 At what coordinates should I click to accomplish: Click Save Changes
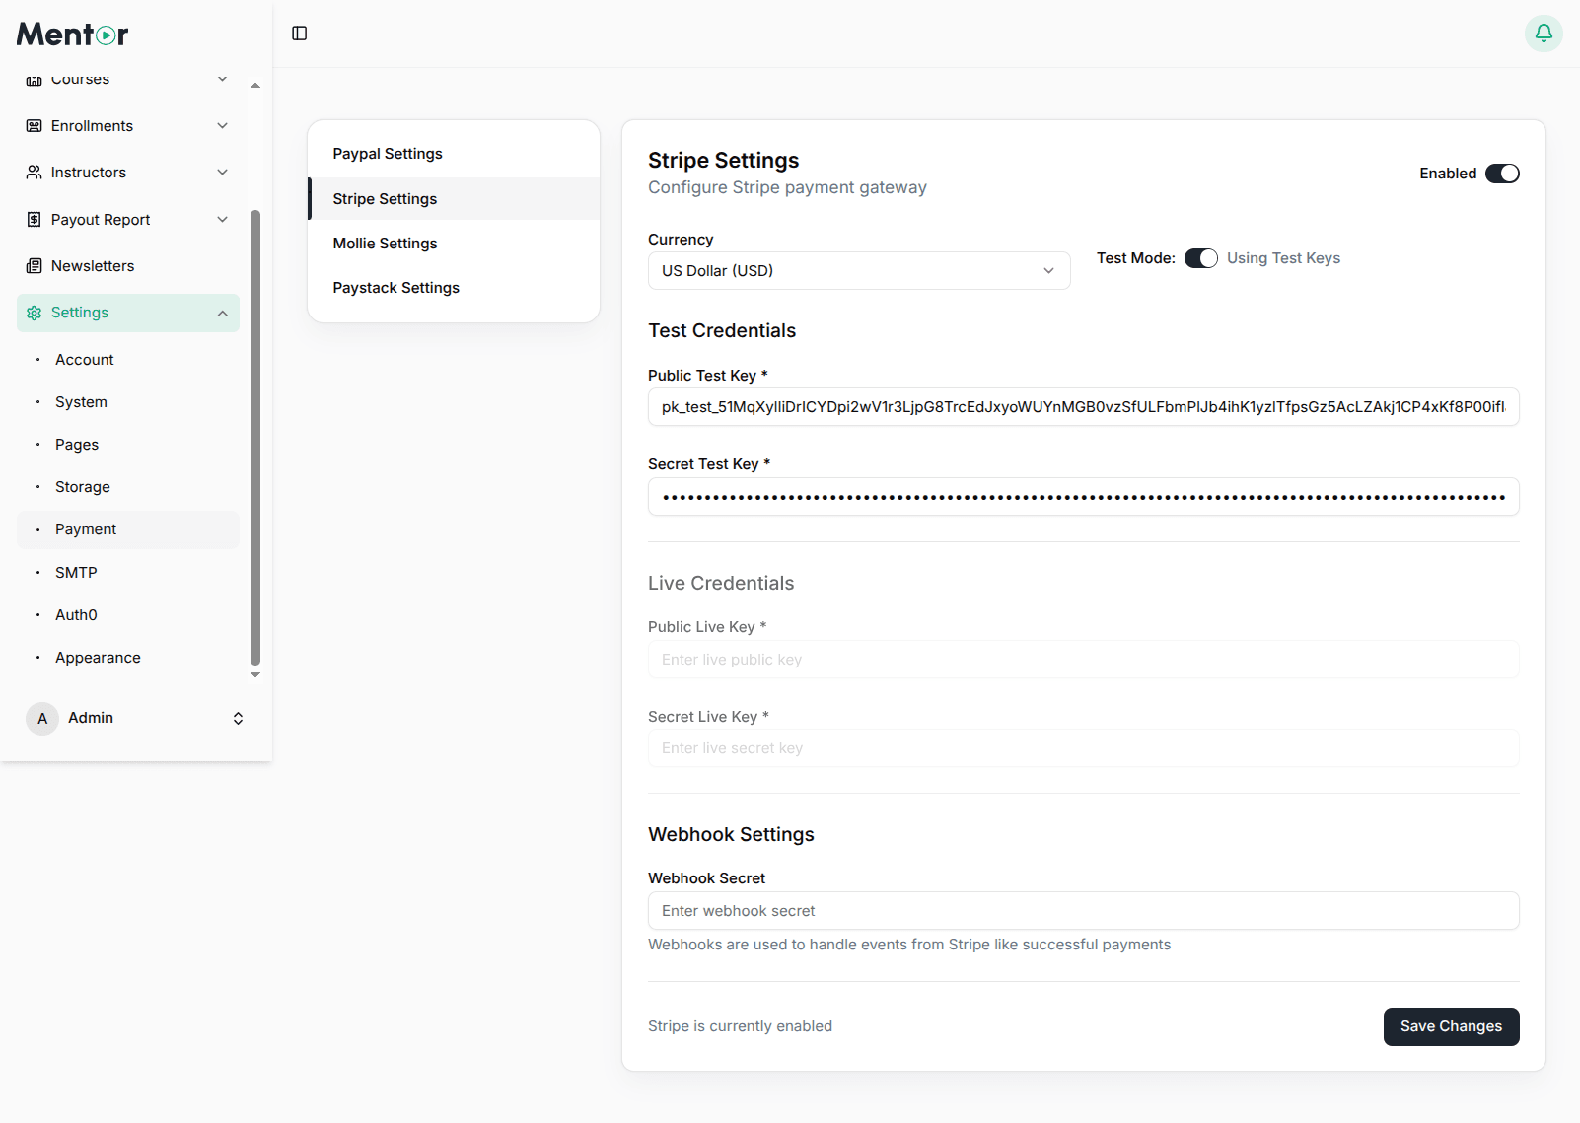(1451, 1026)
